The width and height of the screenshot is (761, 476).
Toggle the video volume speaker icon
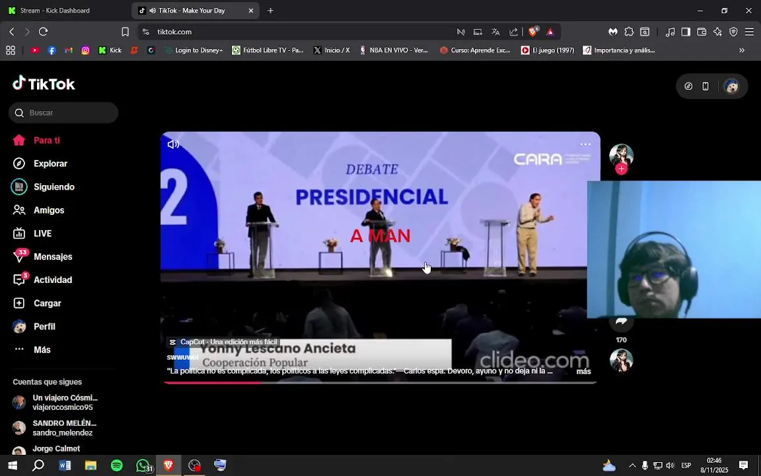click(x=173, y=144)
